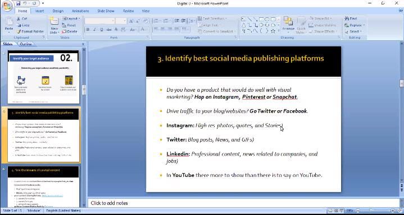Increase the list indent level
404x215 pixels.
pos(183,21)
